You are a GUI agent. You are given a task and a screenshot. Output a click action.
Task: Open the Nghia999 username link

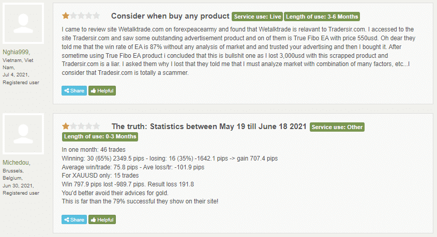(x=17, y=52)
